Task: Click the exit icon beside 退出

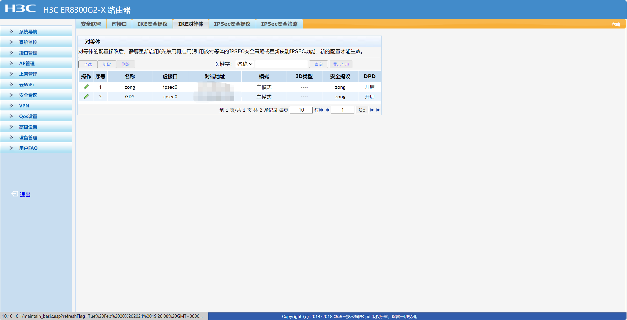Action: click(x=15, y=194)
